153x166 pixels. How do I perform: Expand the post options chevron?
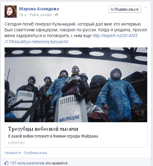[146, 8]
